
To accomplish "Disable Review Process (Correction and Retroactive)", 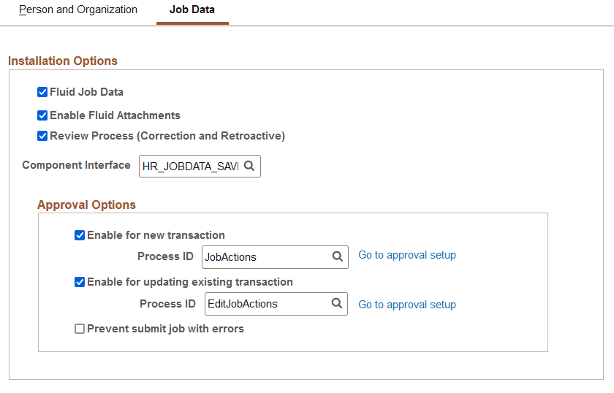I will [42, 136].
